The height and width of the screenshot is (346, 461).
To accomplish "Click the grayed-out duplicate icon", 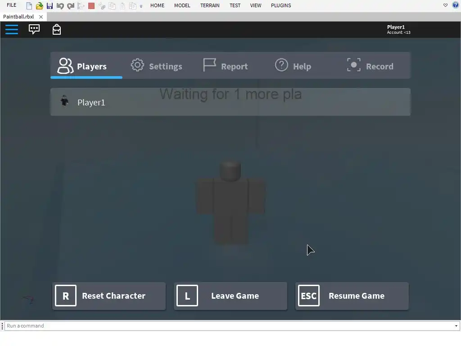I will 133,5.
